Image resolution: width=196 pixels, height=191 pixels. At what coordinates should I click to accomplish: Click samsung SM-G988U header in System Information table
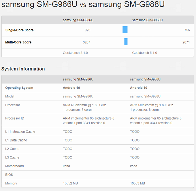(x=145, y=79)
